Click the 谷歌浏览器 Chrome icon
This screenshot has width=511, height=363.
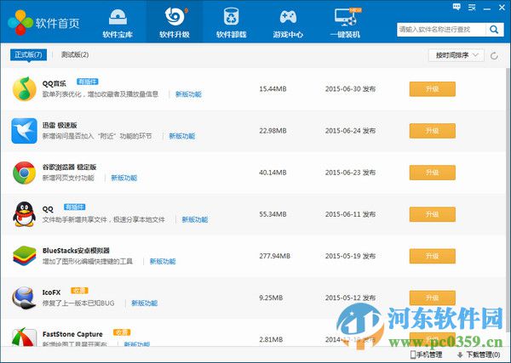24,173
